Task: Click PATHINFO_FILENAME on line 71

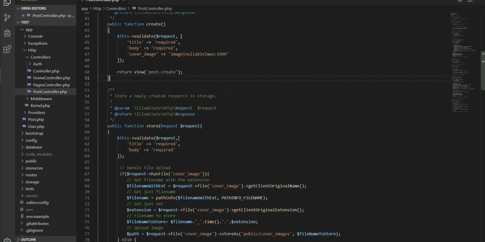Action: pos(243,198)
